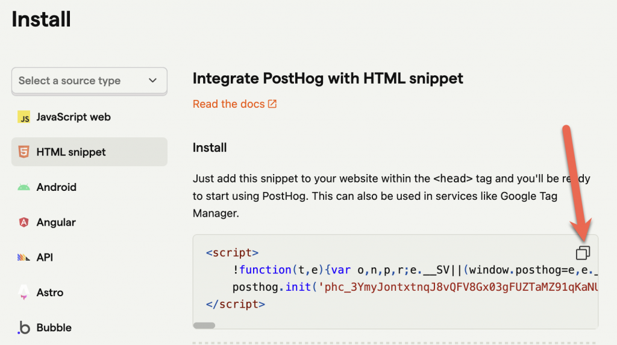
Task: Click the Android robot icon
Action: click(x=23, y=187)
